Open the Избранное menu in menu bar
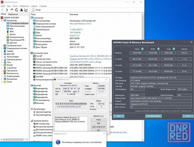Image resolution: width=194 pixels, height=147 pixels. tap(24, 6)
